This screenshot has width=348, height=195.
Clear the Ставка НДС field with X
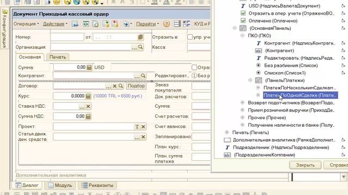coord(88,106)
